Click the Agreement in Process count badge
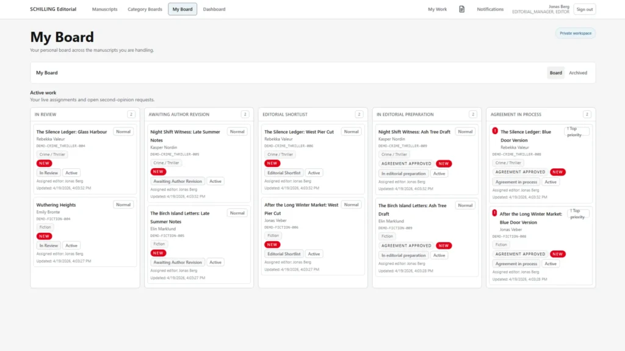Image resolution: width=625 pixels, height=351 pixels. point(587,114)
